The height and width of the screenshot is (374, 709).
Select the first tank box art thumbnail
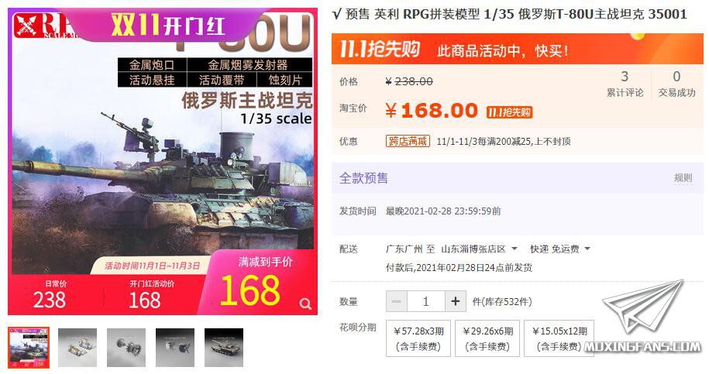[29, 348]
